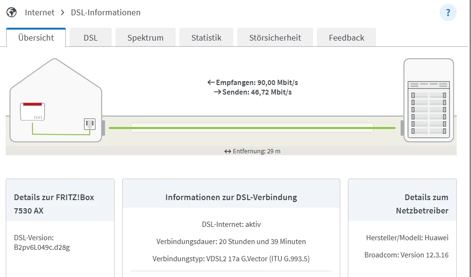Viewport: 471px width, 277px height.
Task: Open the help question mark button
Action: [x=448, y=13]
